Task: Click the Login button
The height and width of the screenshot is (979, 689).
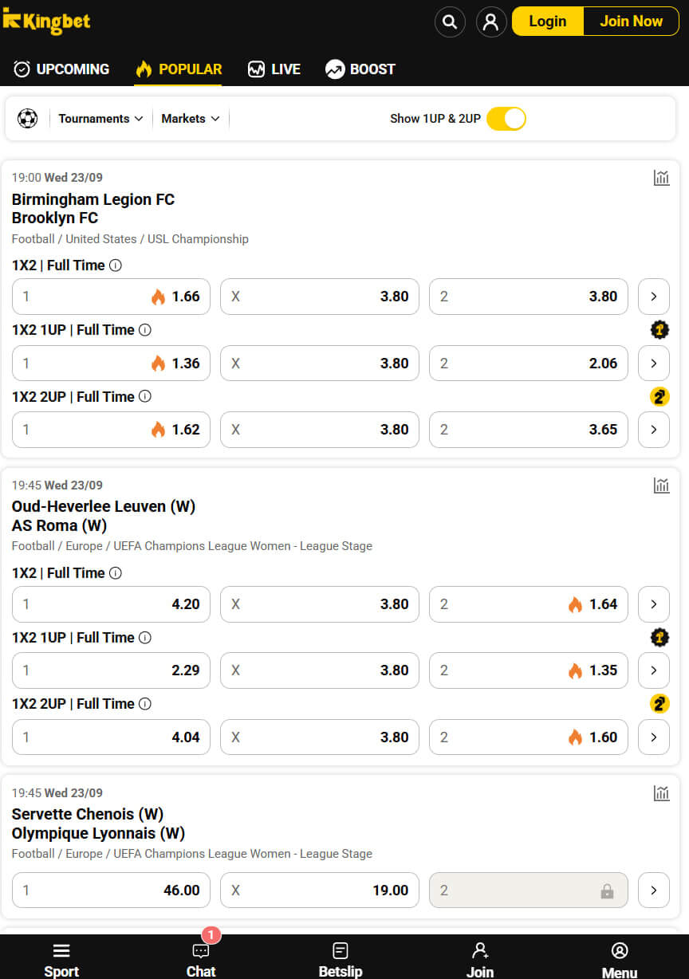Action: point(548,22)
